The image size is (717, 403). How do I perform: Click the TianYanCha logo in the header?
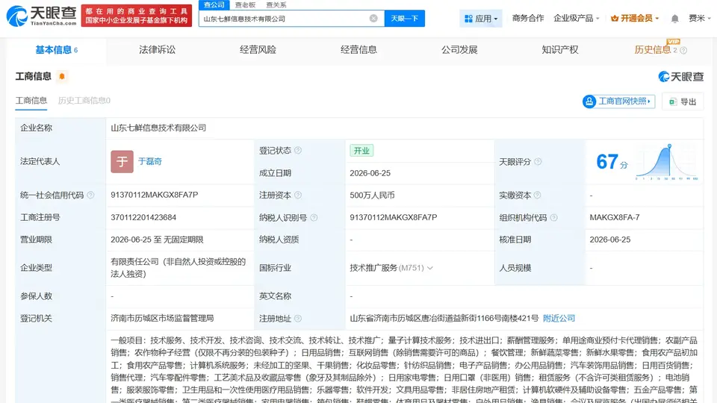tap(41, 16)
